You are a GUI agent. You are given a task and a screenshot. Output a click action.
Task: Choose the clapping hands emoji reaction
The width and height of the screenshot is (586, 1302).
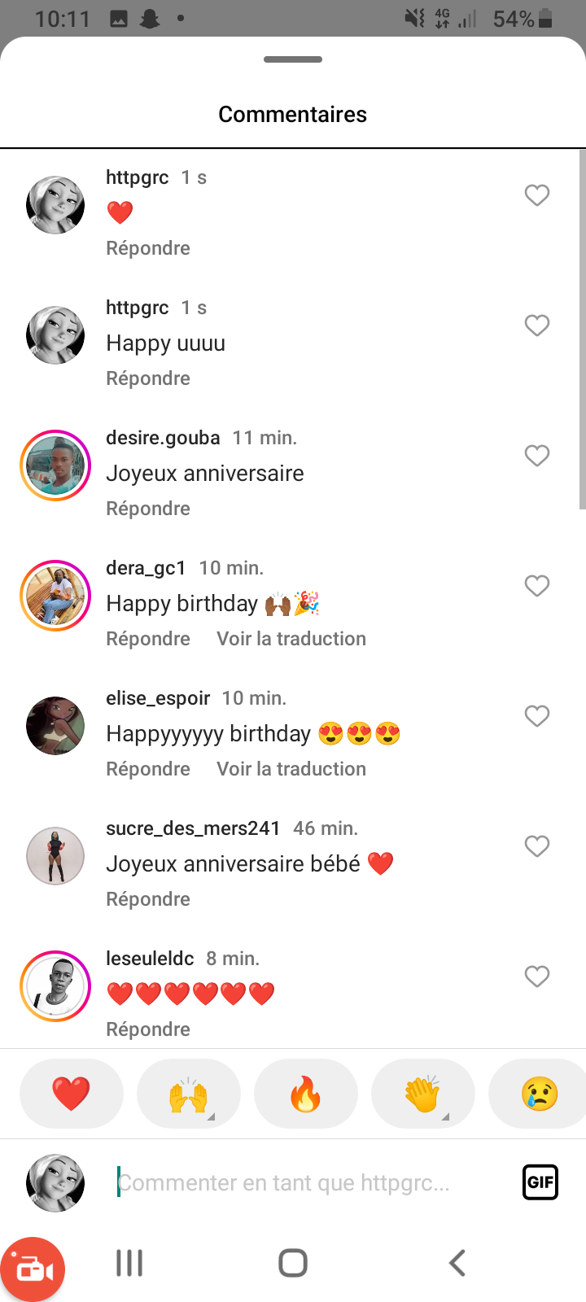pos(422,1093)
